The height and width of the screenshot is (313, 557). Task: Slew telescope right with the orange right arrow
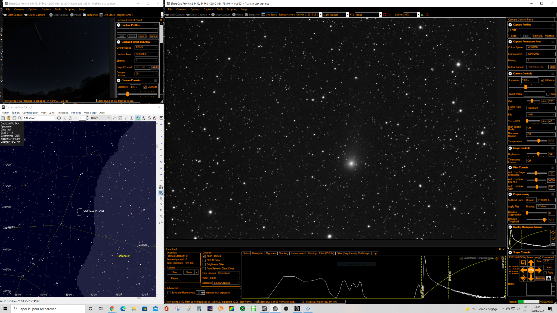[x=538, y=270]
